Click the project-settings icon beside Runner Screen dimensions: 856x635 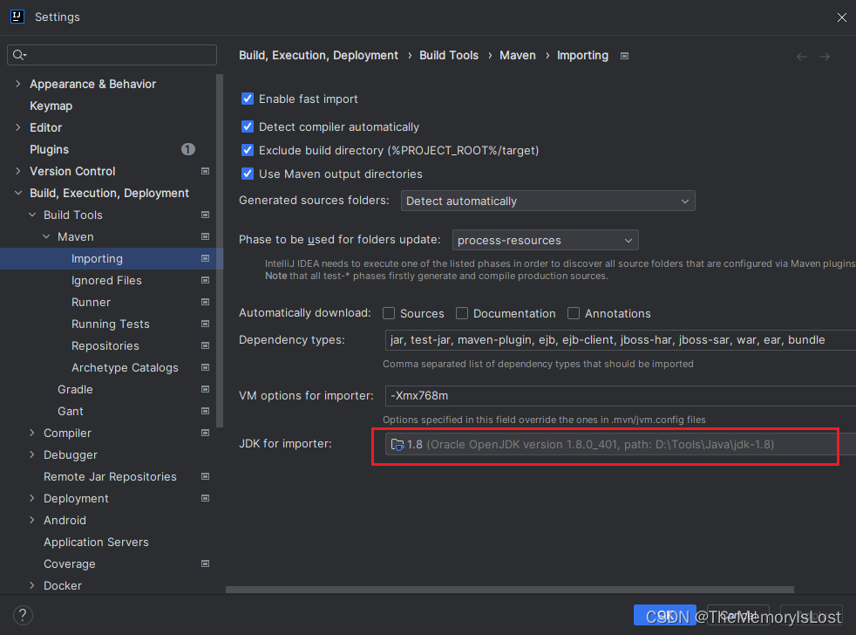(205, 302)
